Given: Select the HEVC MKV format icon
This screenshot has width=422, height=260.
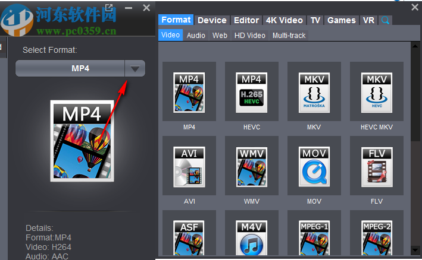Looking at the screenshot, I should pos(377,92).
